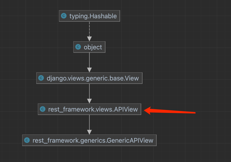231x162 pixels.
Task: Click the circled C badge beside Hashable label
Action: (64, 16)
